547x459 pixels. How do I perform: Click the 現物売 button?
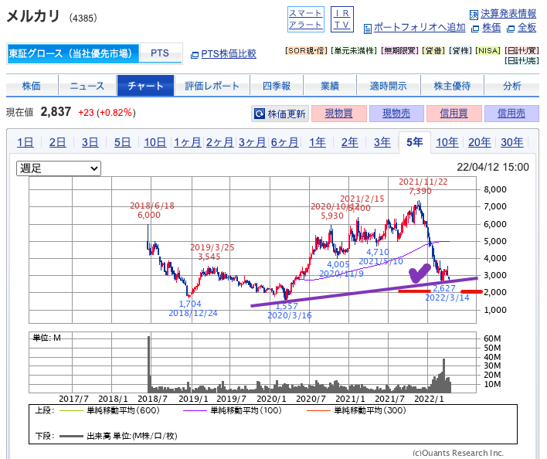(396, 114)
